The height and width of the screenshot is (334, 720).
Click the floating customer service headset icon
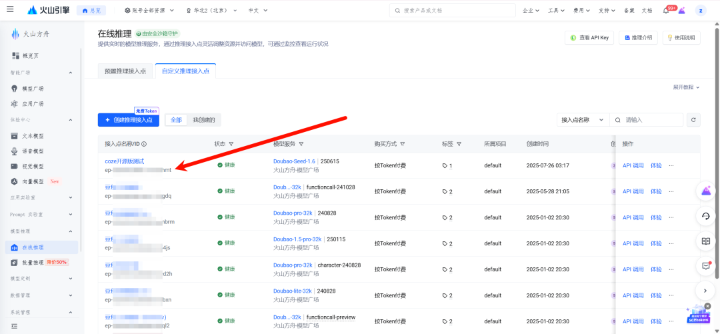point(706,216)
